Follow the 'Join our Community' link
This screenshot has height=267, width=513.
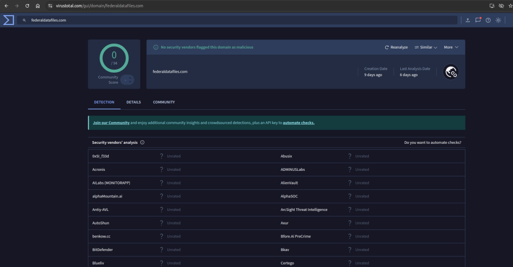click(x=111, y=123)
